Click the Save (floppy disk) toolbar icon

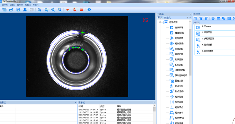coord(18,10)
